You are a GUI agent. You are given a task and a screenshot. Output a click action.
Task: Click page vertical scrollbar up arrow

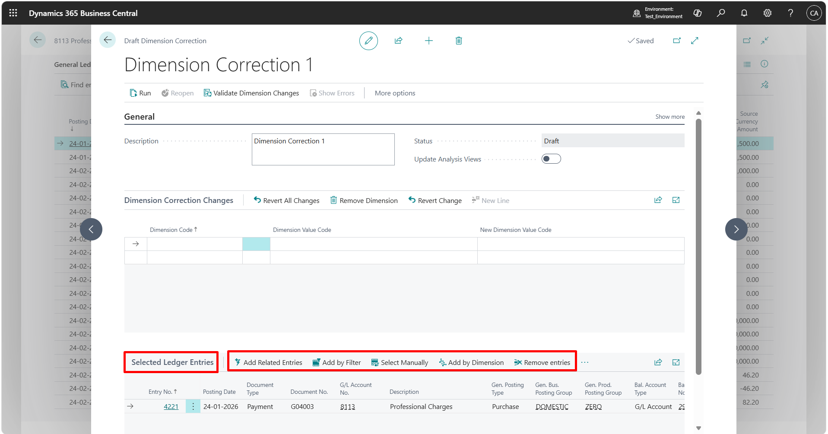(x=698, y=113)
